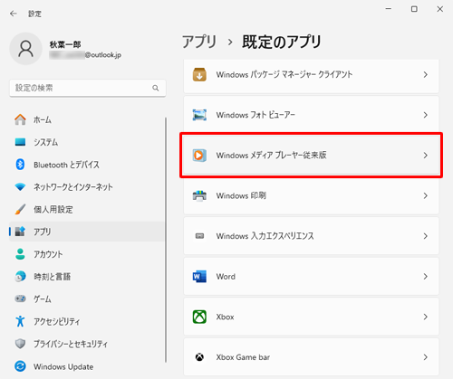The height and width of the screenshot is (379, 453).
Task: Expand the Windows 印刷 chevron
Action: 426,195
